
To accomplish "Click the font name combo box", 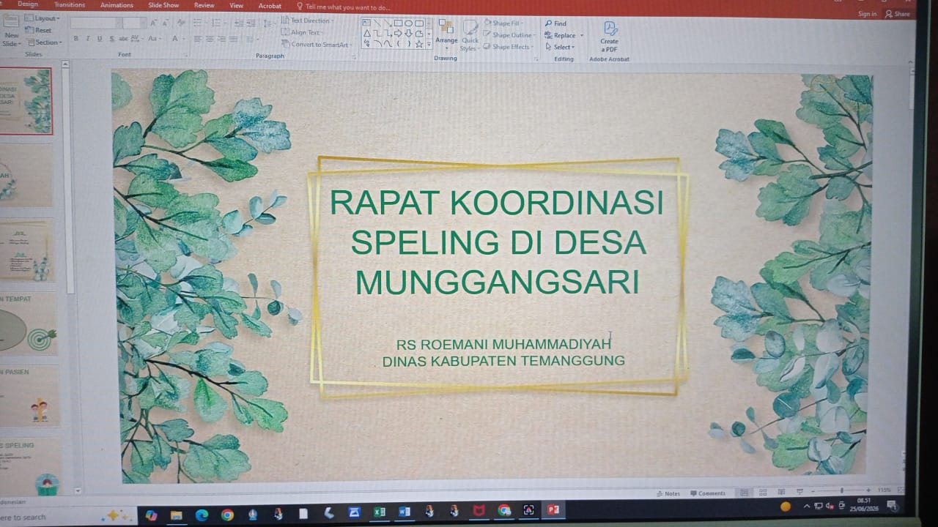I will [96, 23].
